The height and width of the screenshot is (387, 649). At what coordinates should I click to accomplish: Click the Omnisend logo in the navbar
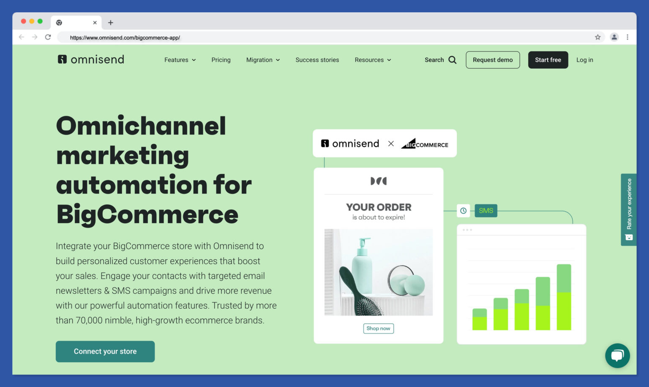point(91,59)
